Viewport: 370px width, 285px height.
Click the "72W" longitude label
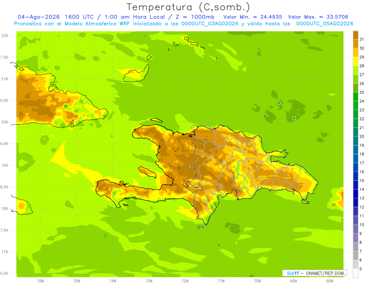[185, 281]
